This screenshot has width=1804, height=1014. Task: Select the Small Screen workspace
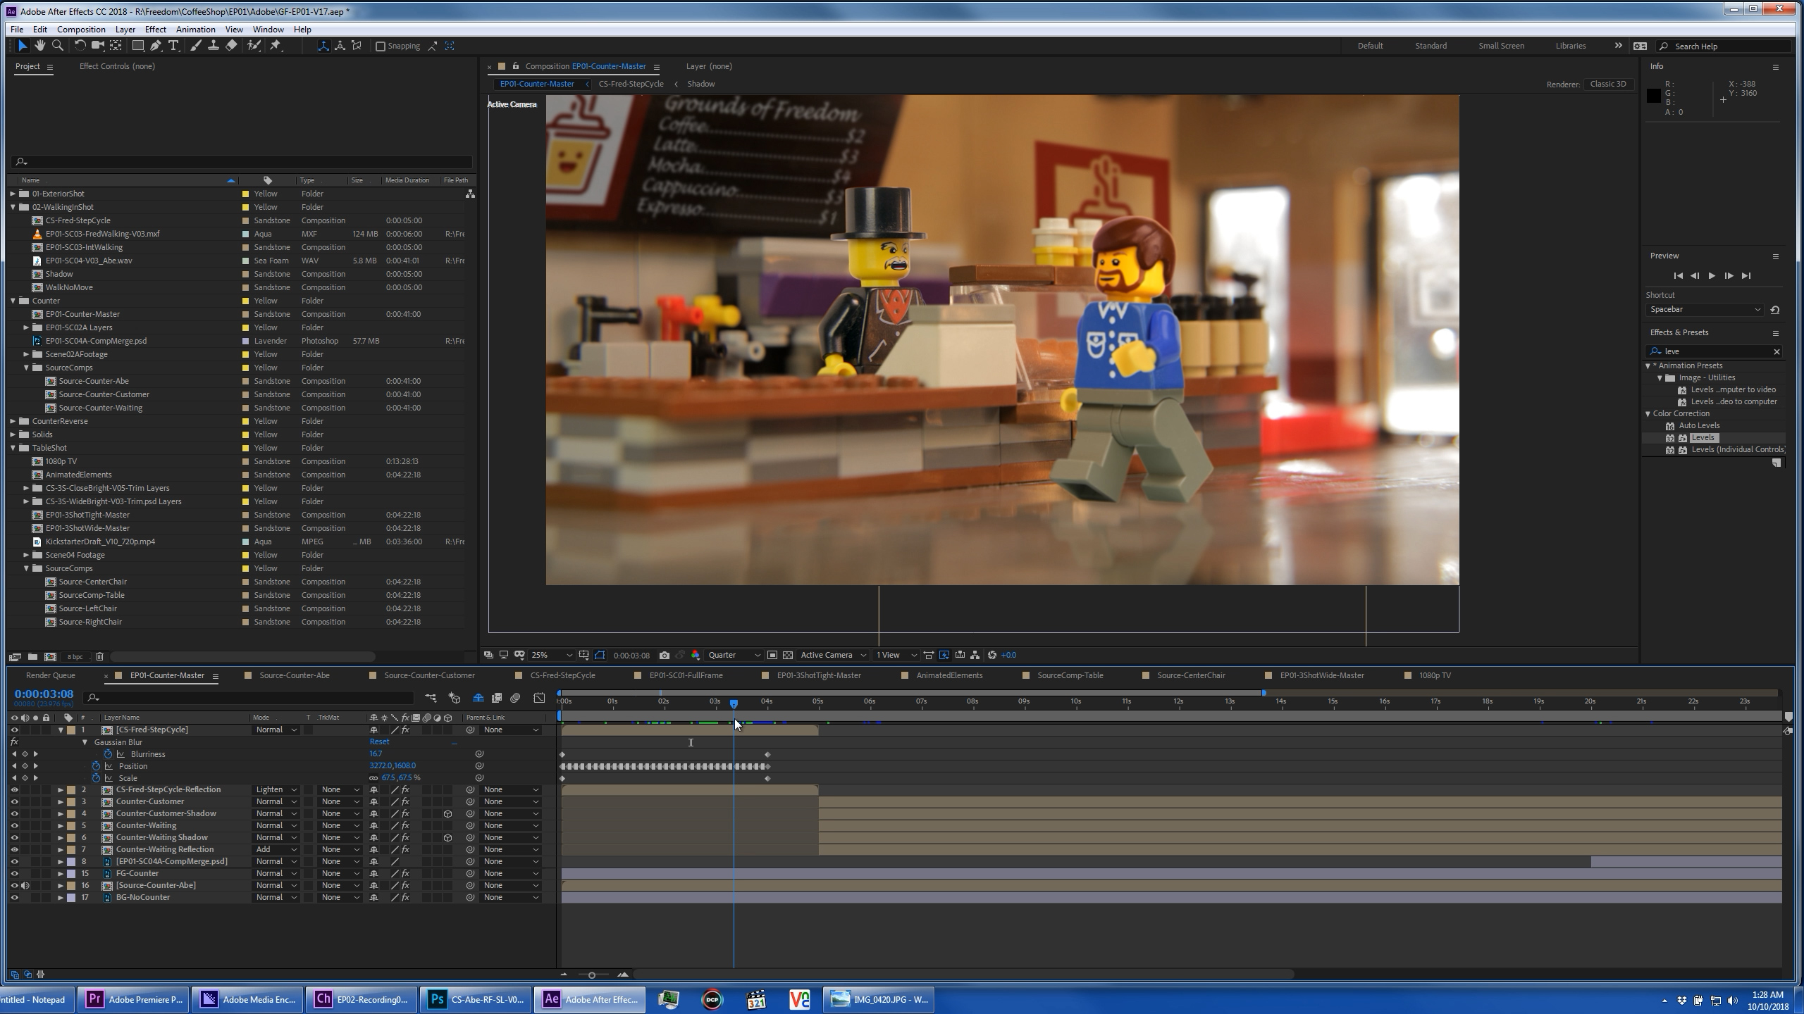(x=1501, y=46)
